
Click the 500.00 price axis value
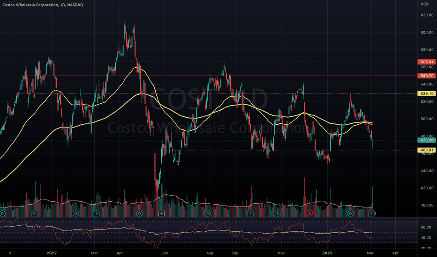427,119
